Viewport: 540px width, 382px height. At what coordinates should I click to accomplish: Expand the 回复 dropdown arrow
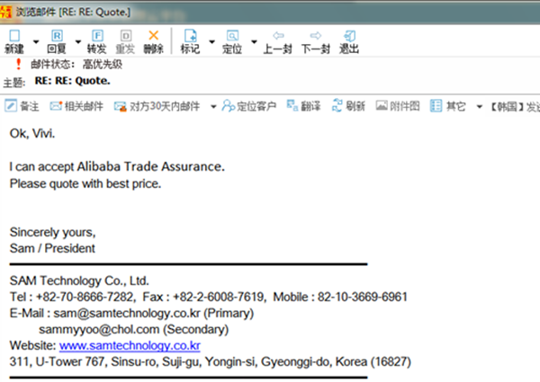click(x=78, y=42)
